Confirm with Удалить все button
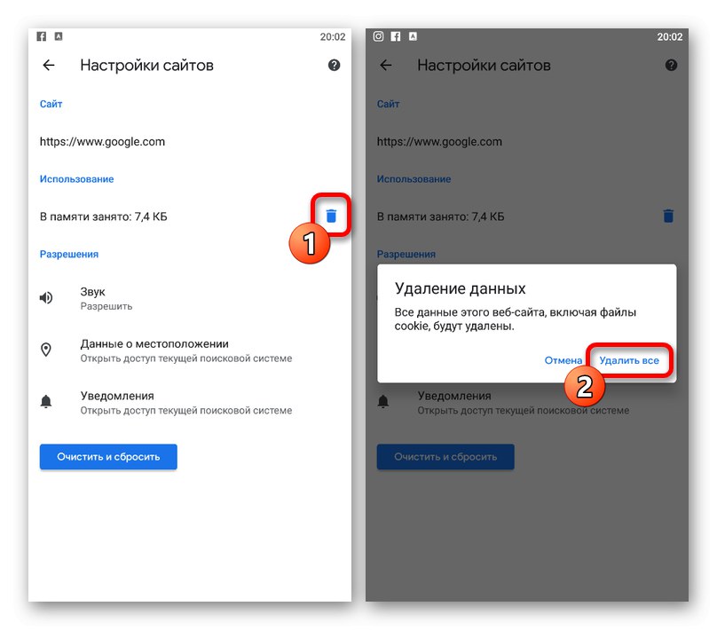Screen dimensions: 717x630 tap(629, 361)
